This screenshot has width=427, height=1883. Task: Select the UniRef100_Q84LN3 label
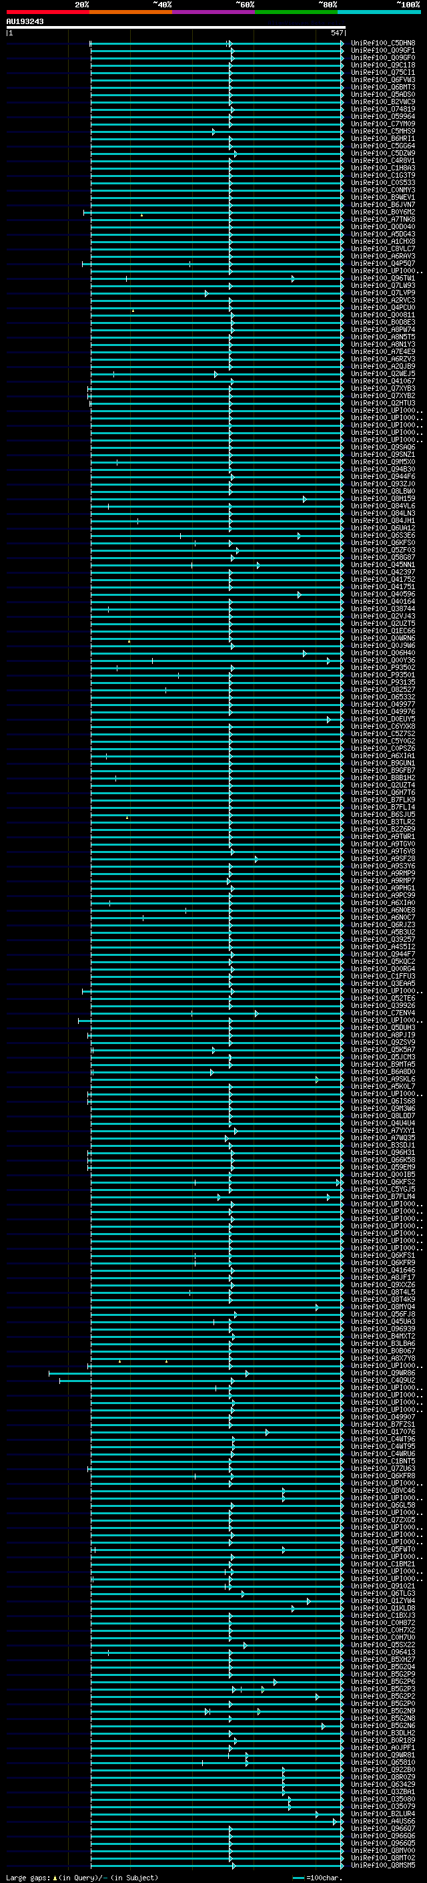383,513
